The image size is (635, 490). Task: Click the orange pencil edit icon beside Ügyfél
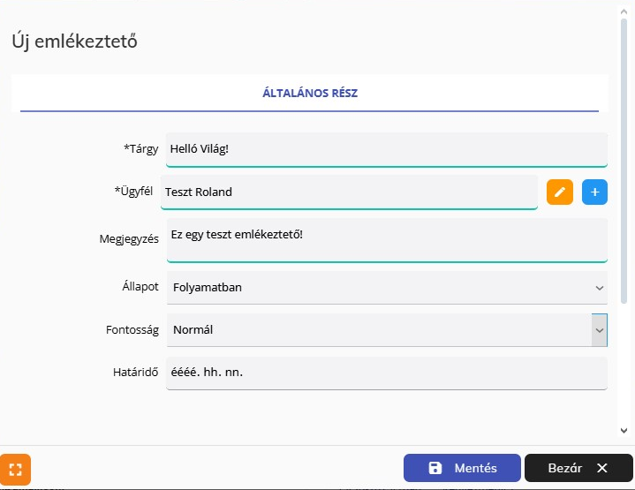pos(559,192)
